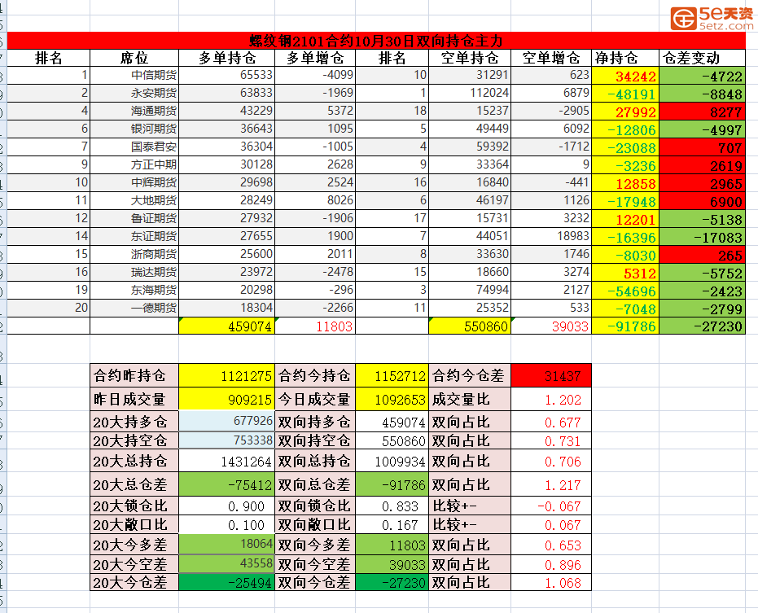Click the 合约昨持仓 value 1121275
Image resolution: width=758 pixels, height=613 pixels.
227,376
